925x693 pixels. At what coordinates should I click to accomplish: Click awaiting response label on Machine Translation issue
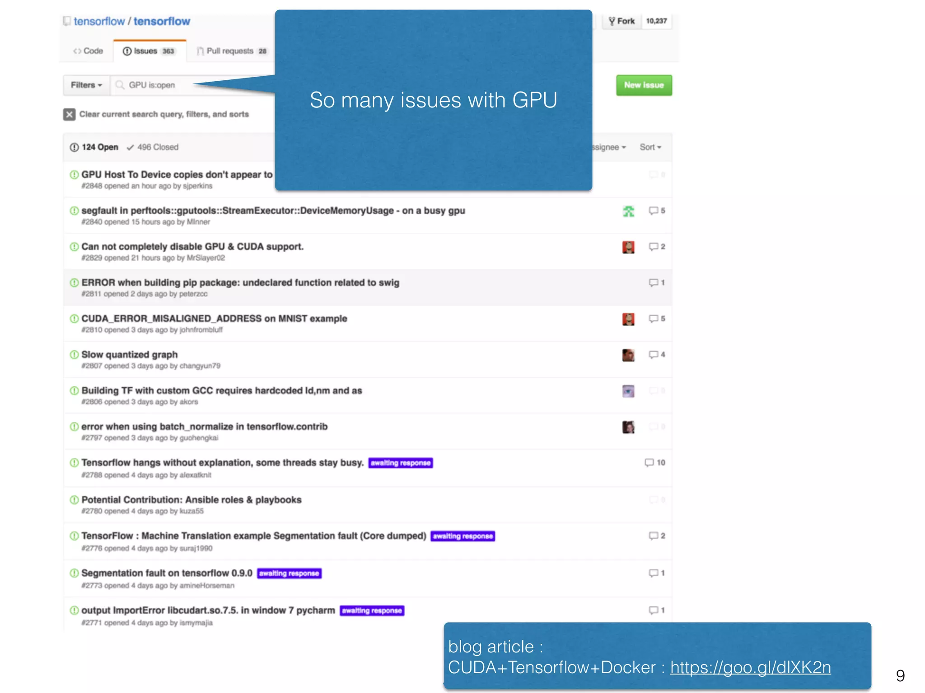coord(463,536)
